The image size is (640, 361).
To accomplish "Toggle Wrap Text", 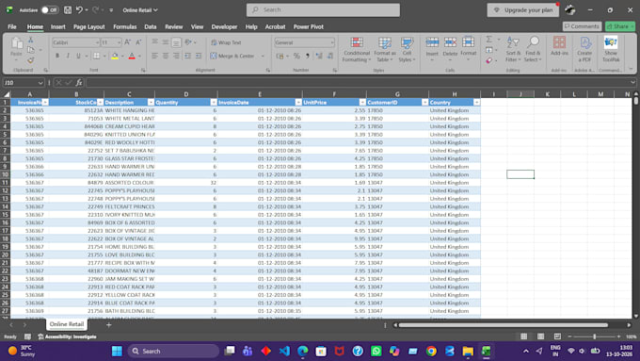I will tap(226, 42).
